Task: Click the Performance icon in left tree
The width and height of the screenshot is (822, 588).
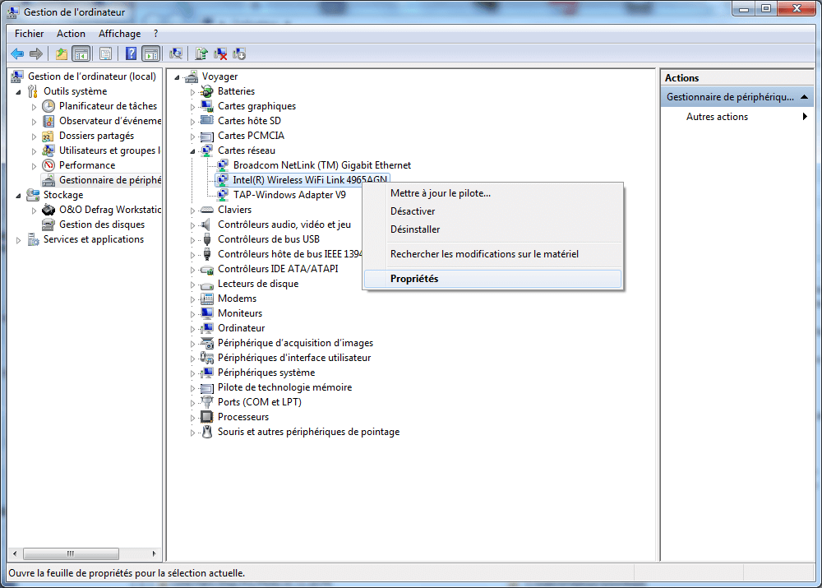Action: click(x=48, y=165)
